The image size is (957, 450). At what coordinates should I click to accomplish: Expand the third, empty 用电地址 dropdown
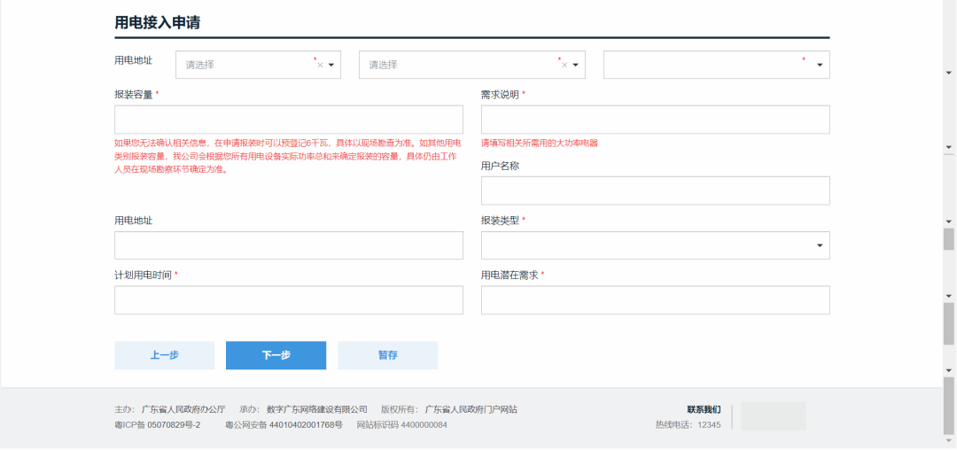(x=820, y=66)
